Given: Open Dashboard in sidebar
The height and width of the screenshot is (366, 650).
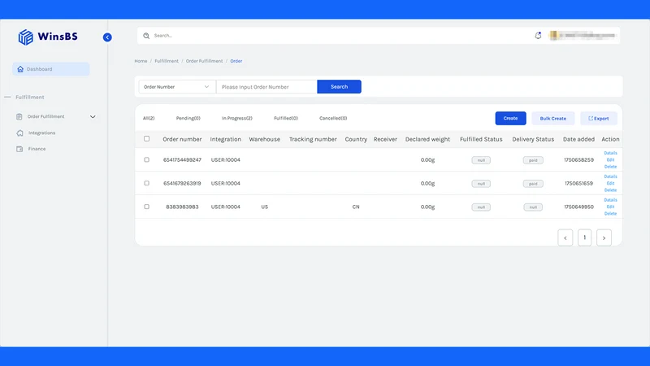Looking at the screenshot, I should click(51, 69).
